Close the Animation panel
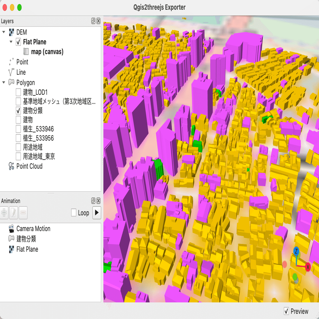Screen dimensions: 319x319 tap(99, 201)
